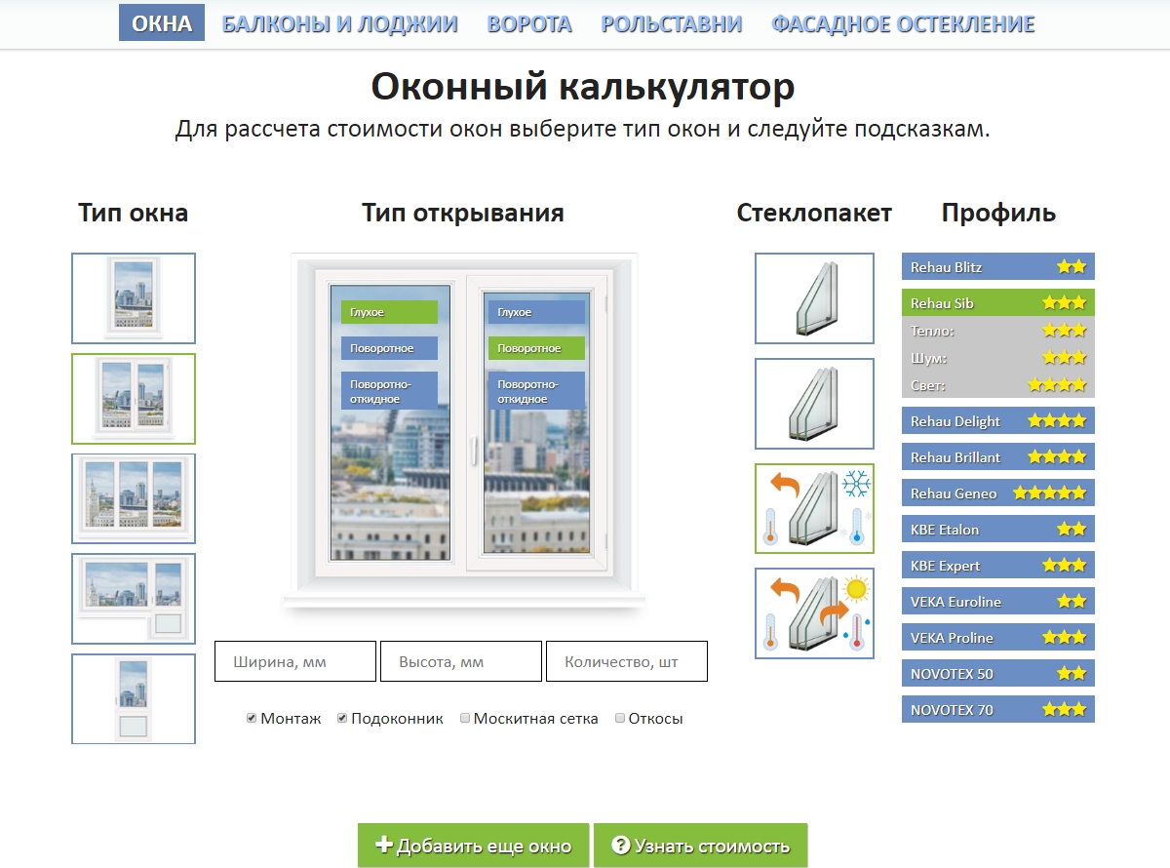Uncheck the Монтаж checkbox

tap(252, 719)
